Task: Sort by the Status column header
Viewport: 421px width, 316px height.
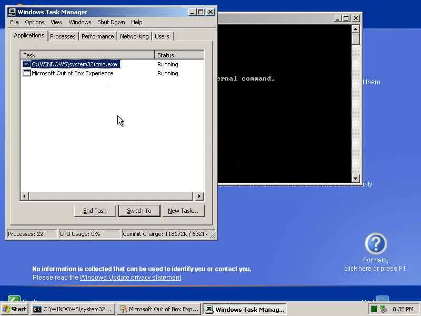Action: 179,55
